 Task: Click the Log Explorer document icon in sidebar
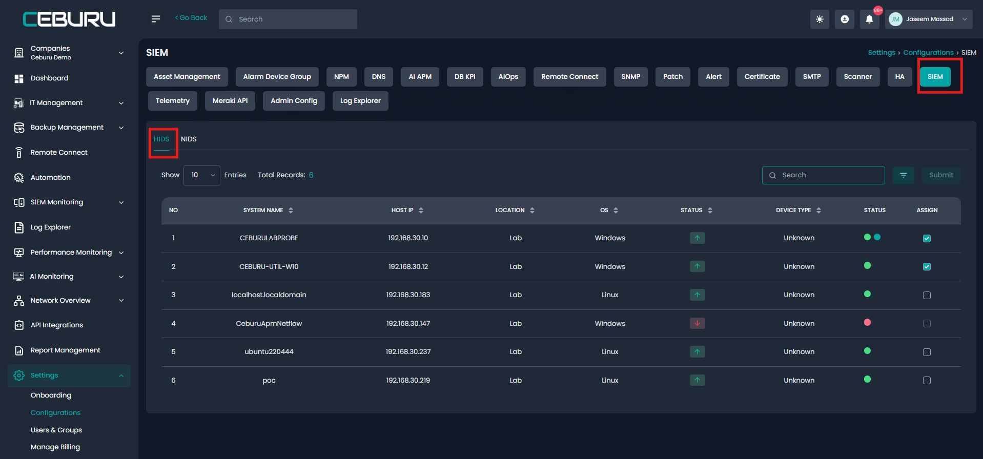pyautogui.click(x=19, y=227)
